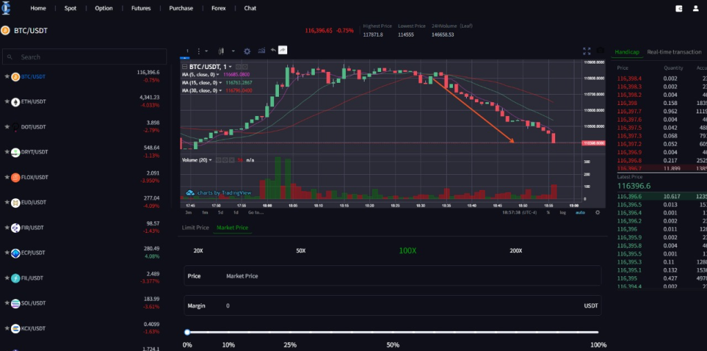
Task: Enter fullscreen chart mode
Action: coord(587,50)
